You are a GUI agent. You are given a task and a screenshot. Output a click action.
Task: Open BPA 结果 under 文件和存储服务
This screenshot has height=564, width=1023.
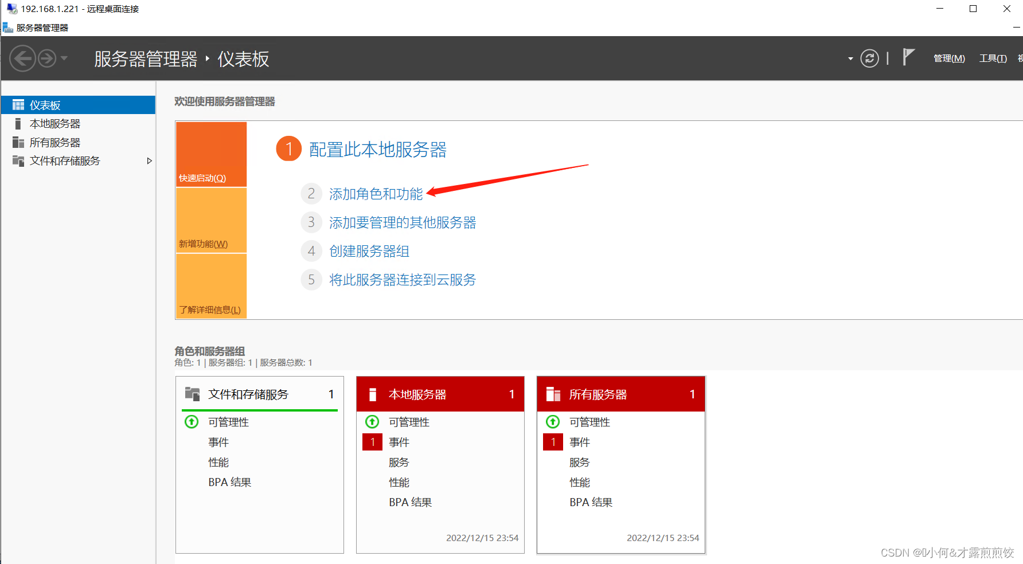tap(230, 483)
